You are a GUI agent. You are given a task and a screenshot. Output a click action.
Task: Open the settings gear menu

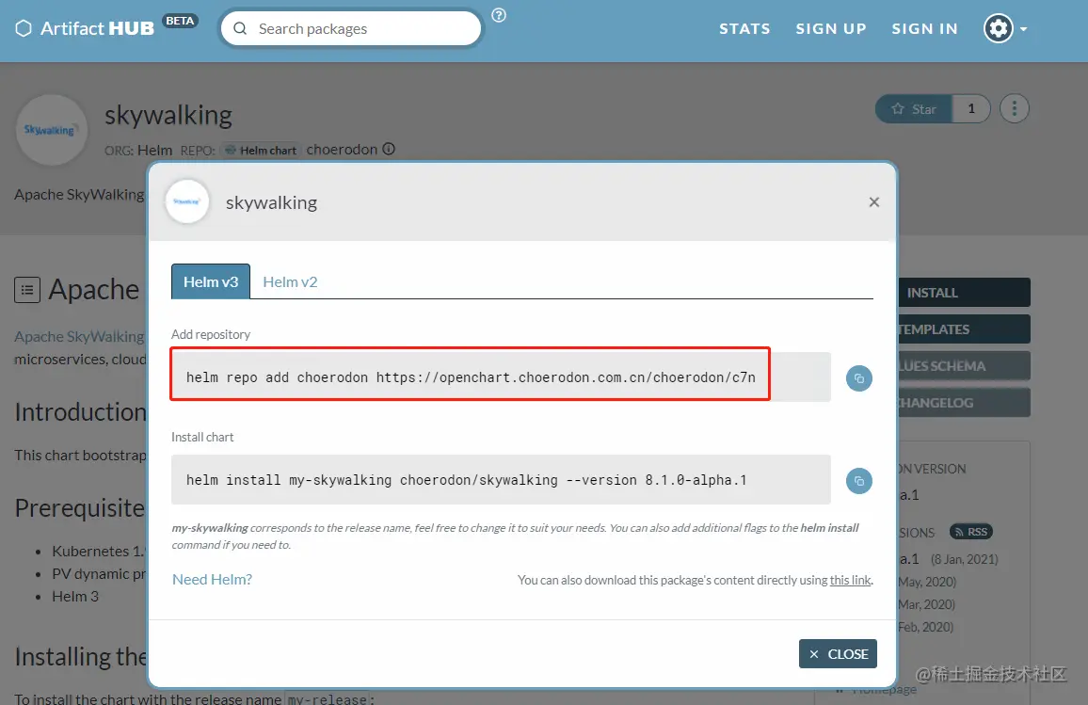pyautogui.click(x=1005, y=28)
